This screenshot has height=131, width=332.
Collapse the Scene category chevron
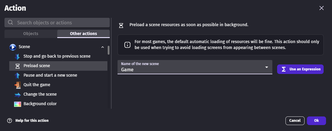click(x=103, y=47)
